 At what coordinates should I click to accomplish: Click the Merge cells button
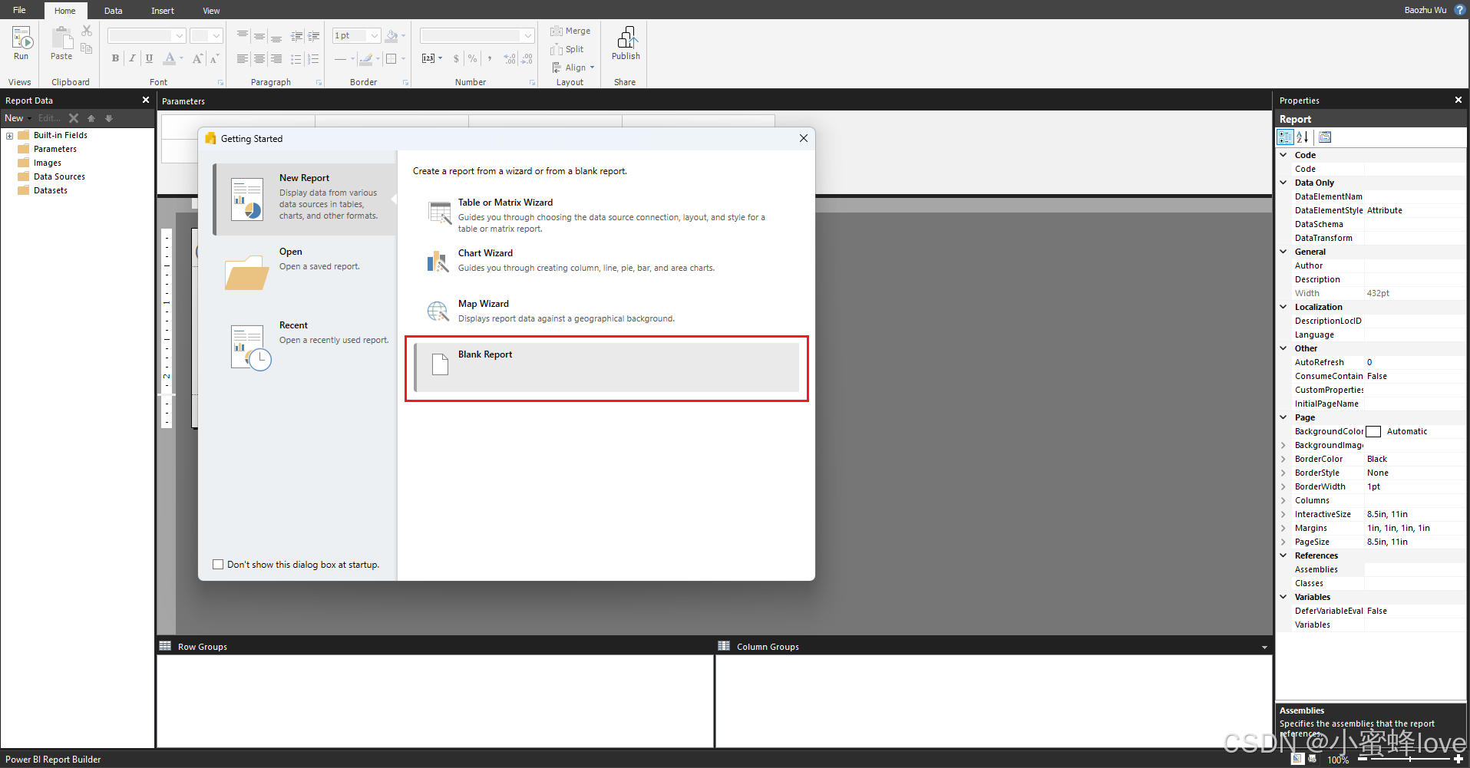click(570, 31)
